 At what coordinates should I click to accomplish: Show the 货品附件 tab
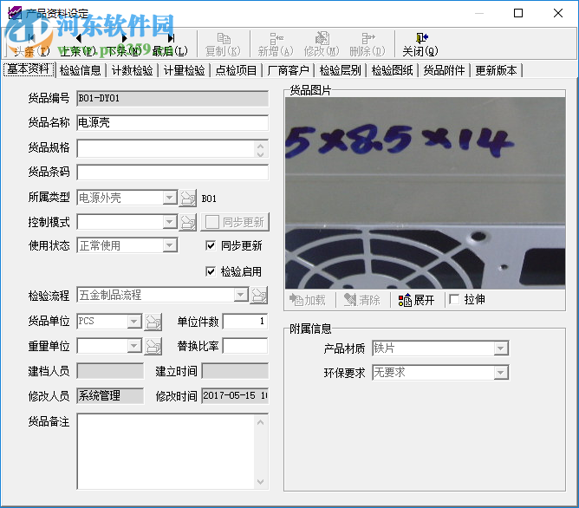click(x=444, y=70)
